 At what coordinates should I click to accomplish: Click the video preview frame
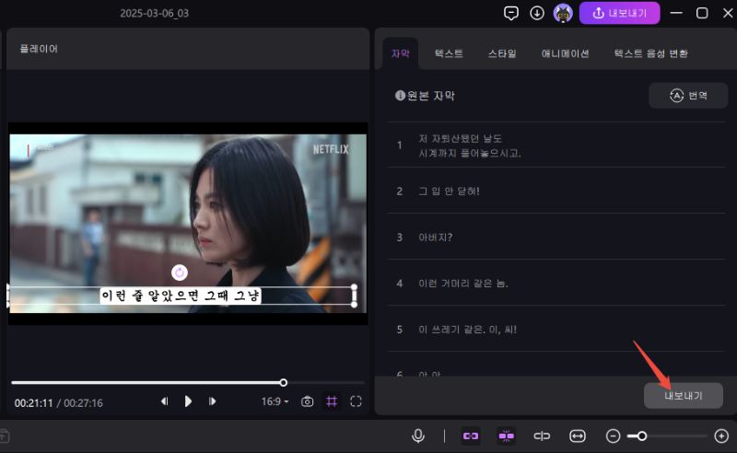click(188, 224)
